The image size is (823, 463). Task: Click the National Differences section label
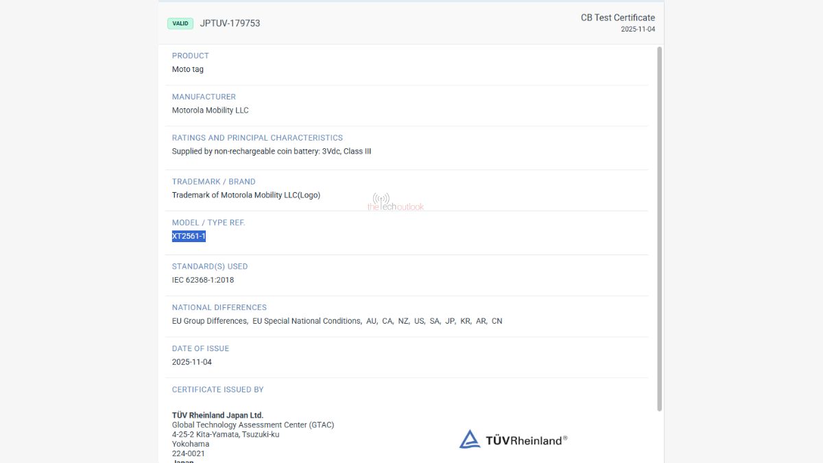219,307
